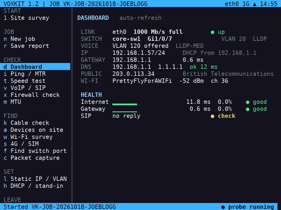
Task: Click the -52 dBm signal value
Action: click(x=191, y=81)
